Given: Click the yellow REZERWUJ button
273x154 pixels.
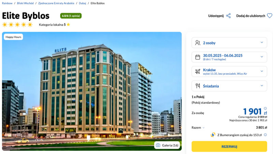Looking at the screenshot, I should [229, 147].
